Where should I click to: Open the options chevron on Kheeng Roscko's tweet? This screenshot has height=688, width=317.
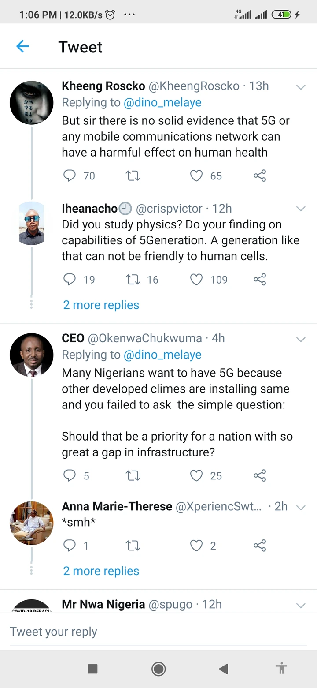(x=301, y=87)
